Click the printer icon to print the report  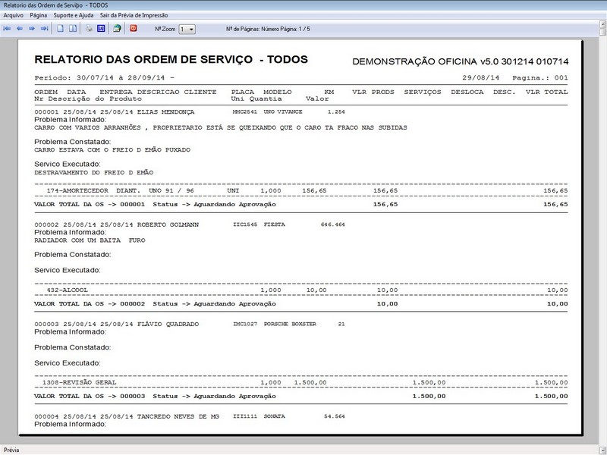pyautogui.click(x=89, y=29)
